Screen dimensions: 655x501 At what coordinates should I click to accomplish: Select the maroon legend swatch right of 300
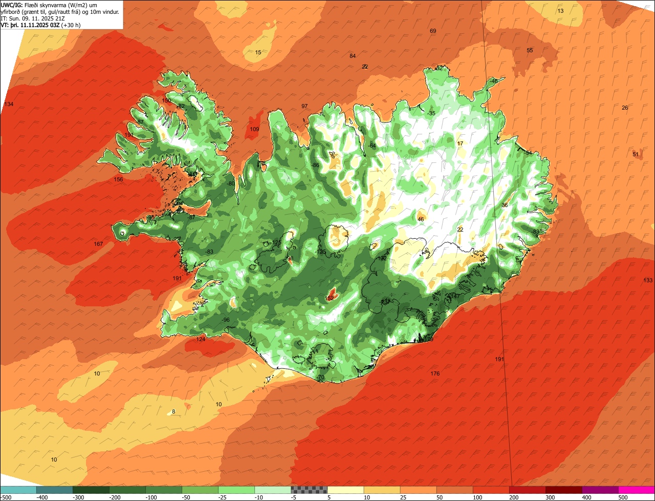(563, 490)
